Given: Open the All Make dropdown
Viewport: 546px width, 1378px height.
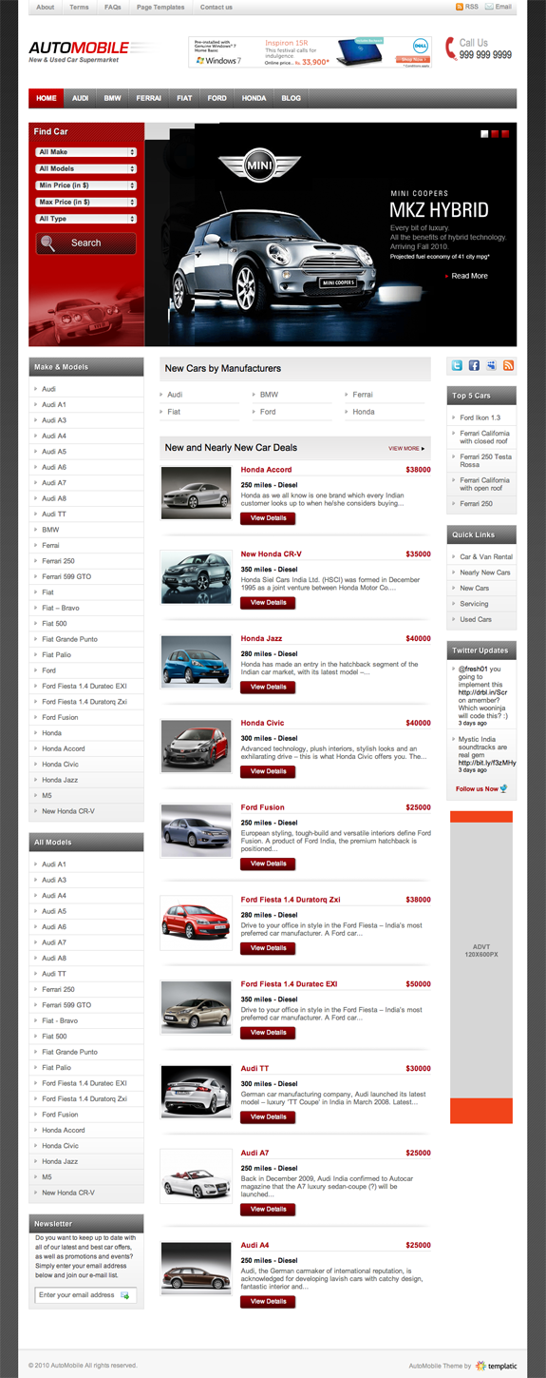Looking at the screenshot, I should [x=86, y=152].
